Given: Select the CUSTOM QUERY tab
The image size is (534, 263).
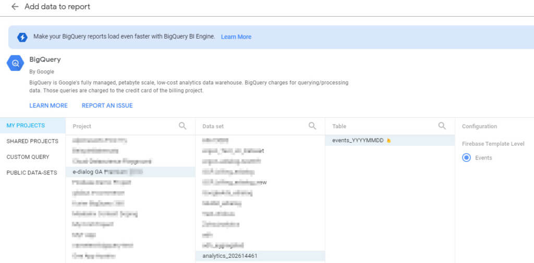Looking at the screenshot, I should coord(28,157).
